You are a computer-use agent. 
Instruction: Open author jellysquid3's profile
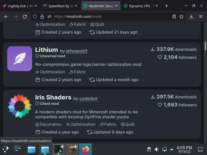(x=77, y=51)
